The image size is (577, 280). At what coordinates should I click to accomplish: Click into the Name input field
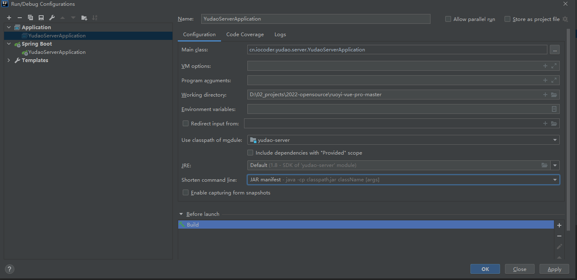coord(316,19)
